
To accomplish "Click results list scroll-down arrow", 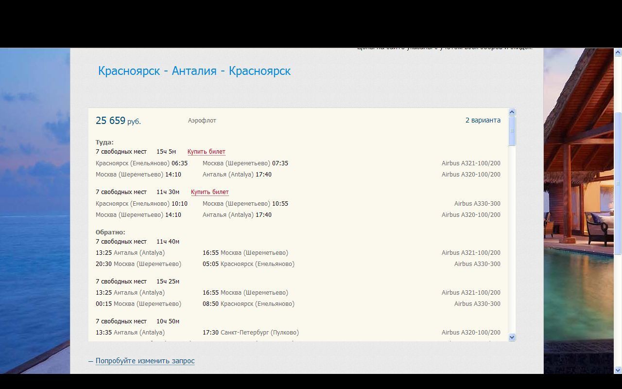I will click(512, 337).
